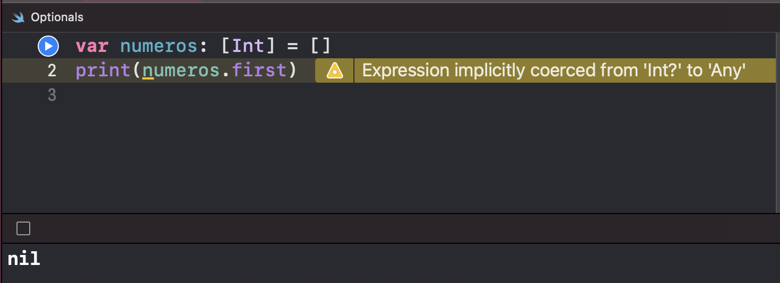Open the 'Expression implicitly coerced' warning message

point(554,70)
